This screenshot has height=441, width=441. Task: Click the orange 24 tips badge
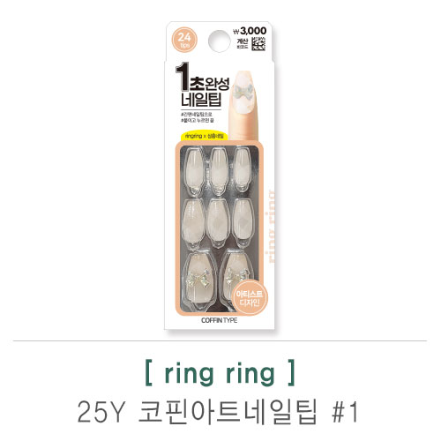point(184,41)
